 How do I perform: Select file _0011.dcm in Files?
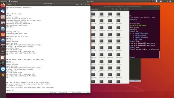118,22
